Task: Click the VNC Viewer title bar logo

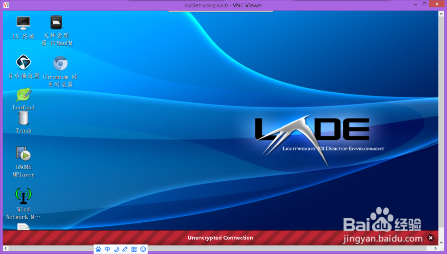Action: pos(6,5)
